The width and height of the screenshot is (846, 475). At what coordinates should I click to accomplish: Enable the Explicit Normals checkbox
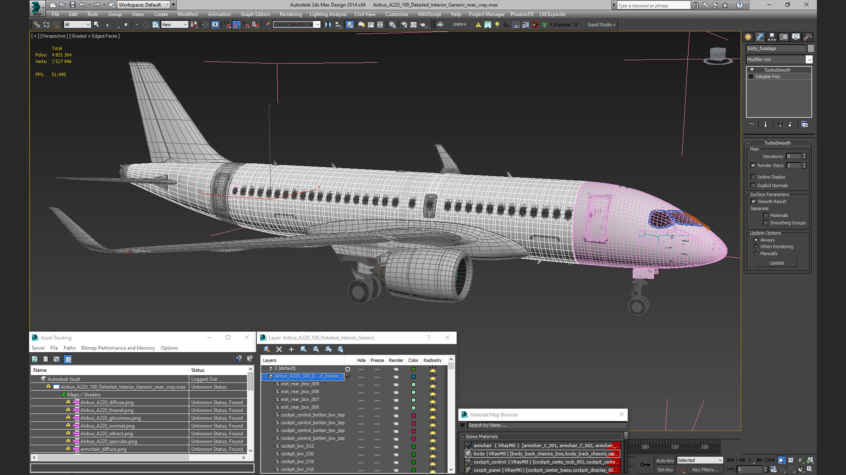[x=753, y=186]
